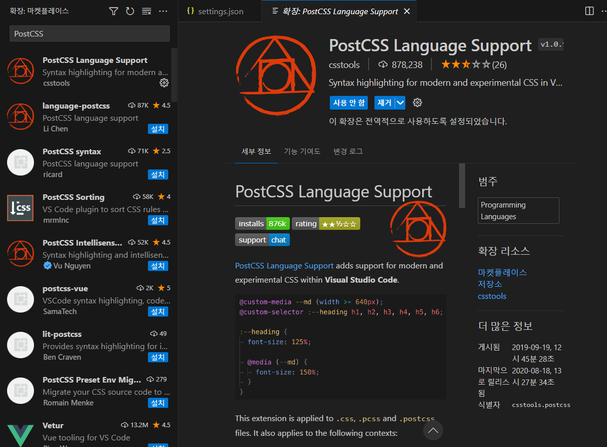Install the postcss-vue extension
The width and height of the screenshot is (607, 447).
[158, 312]
